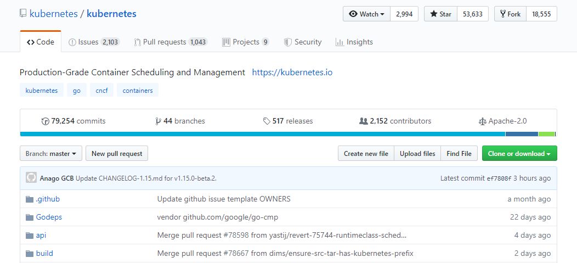Open the Godeps folder name
Screen dimensions: 577x263
click(x=49, y=217)
